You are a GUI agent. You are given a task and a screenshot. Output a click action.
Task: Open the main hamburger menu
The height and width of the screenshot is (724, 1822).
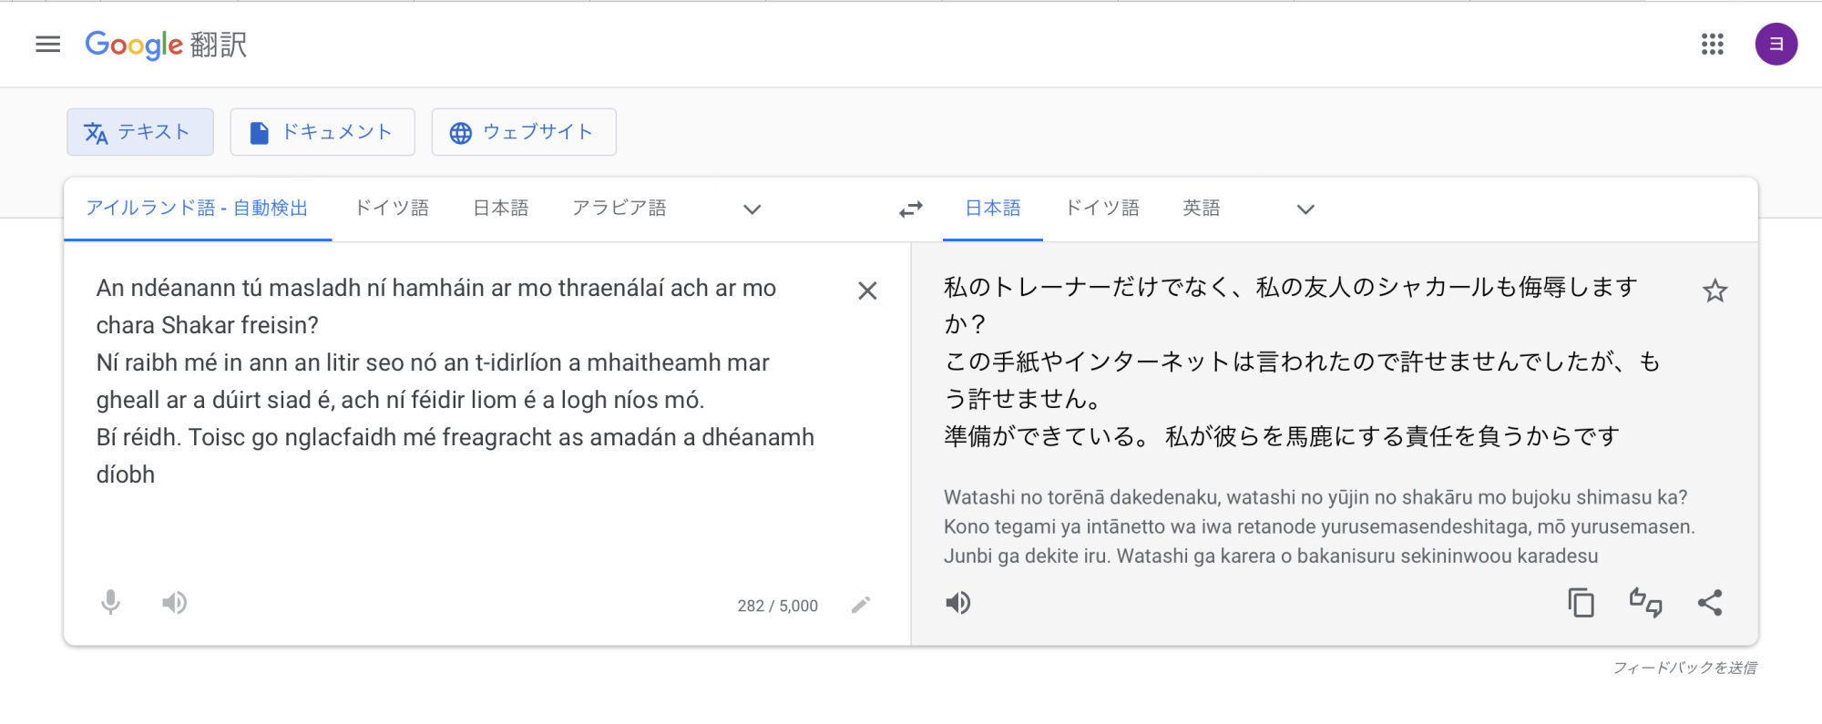(x=47, y=45)
